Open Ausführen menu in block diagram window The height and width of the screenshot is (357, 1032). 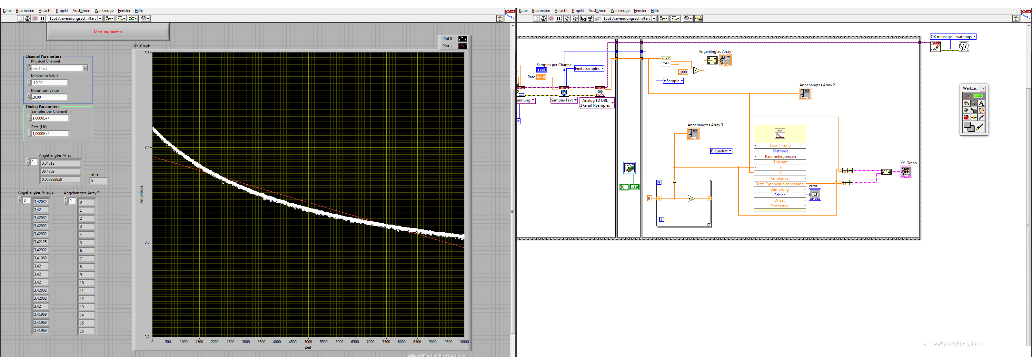point(597,11)
